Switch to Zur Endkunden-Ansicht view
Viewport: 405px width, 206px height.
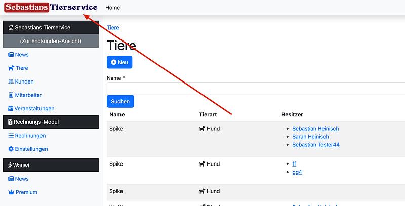(x=51, y=41)
